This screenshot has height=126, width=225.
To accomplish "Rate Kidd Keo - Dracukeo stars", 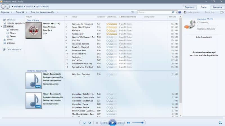I will 112,74.
